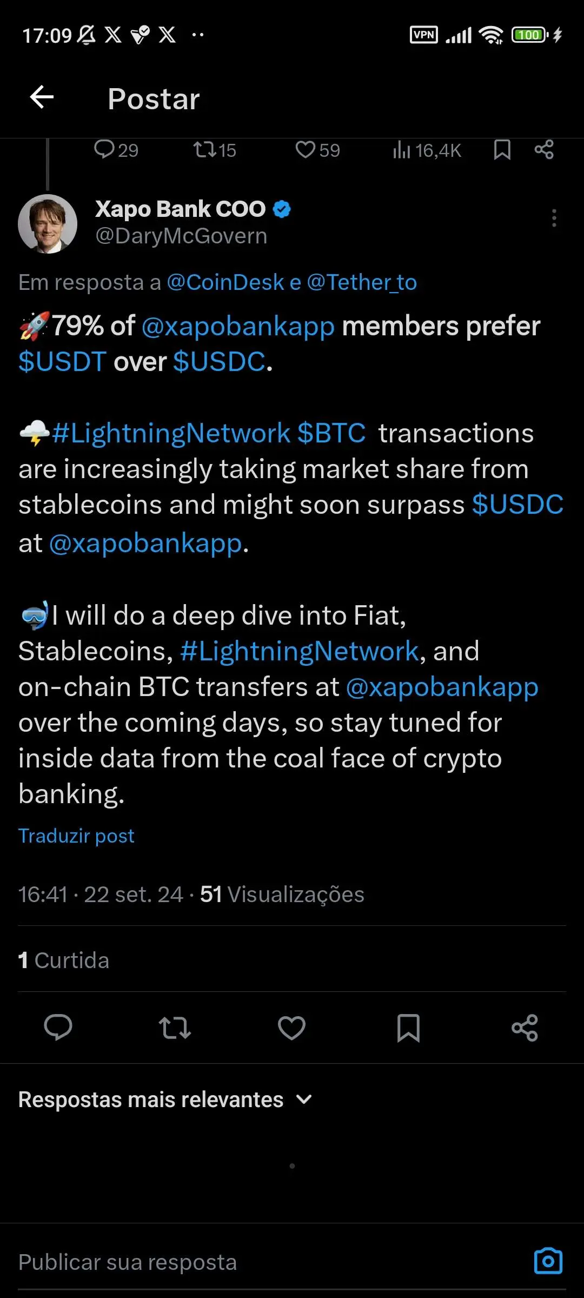Open the three-dot menu on Xapo Bank COO post
584x1298 pixels.
[x=554, y=218]
